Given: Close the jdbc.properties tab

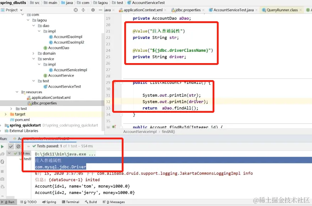Looking at the screenshot, I should (203, 10).
